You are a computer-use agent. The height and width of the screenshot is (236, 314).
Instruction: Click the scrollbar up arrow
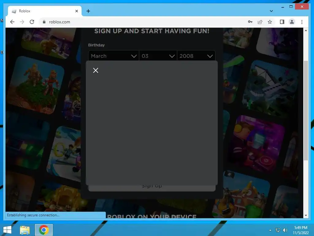(306, 30)
